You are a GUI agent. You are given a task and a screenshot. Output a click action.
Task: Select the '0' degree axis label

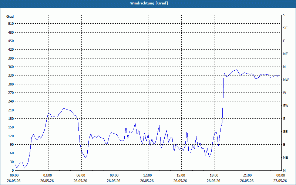point(13,171)
